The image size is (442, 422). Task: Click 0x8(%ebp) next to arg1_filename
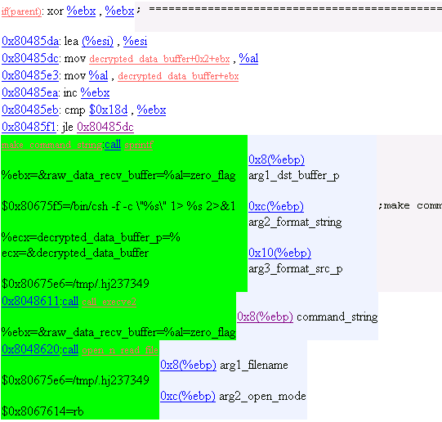click(188, 366)
